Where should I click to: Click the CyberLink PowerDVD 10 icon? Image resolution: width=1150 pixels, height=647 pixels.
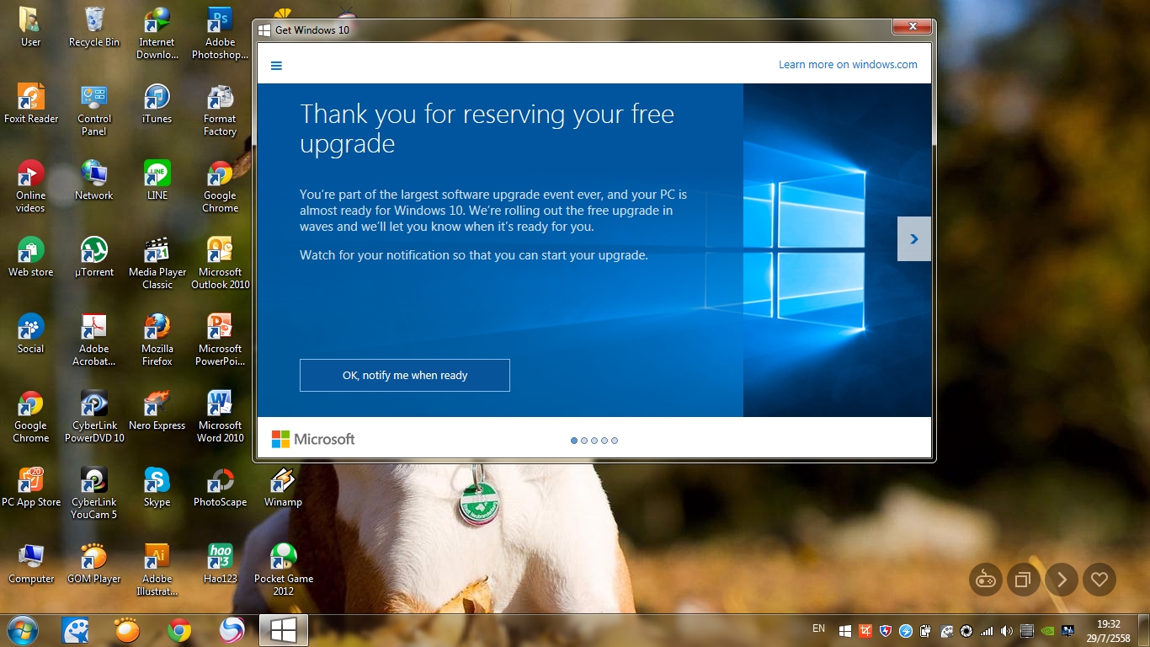(x=94, y=416)
